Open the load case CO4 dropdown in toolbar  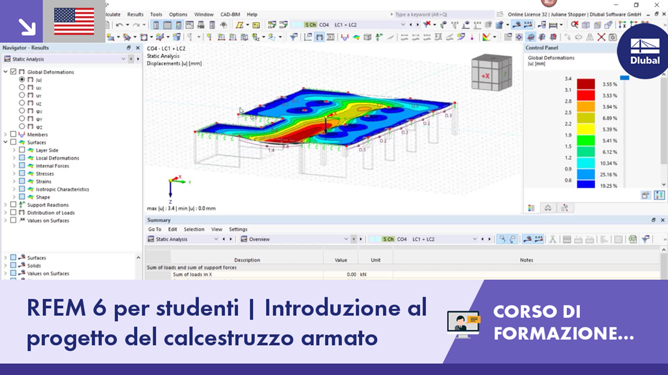pyautogui.click(x=402, y=25)
